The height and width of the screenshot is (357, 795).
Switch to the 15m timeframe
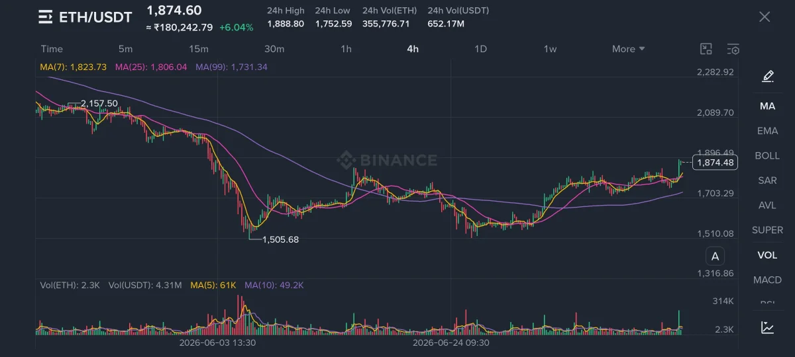(199, 49)
